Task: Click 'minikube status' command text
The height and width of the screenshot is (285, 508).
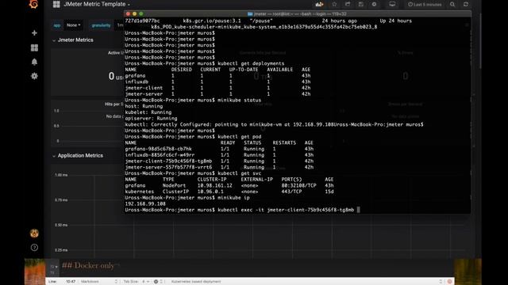Action: (239, 100)
